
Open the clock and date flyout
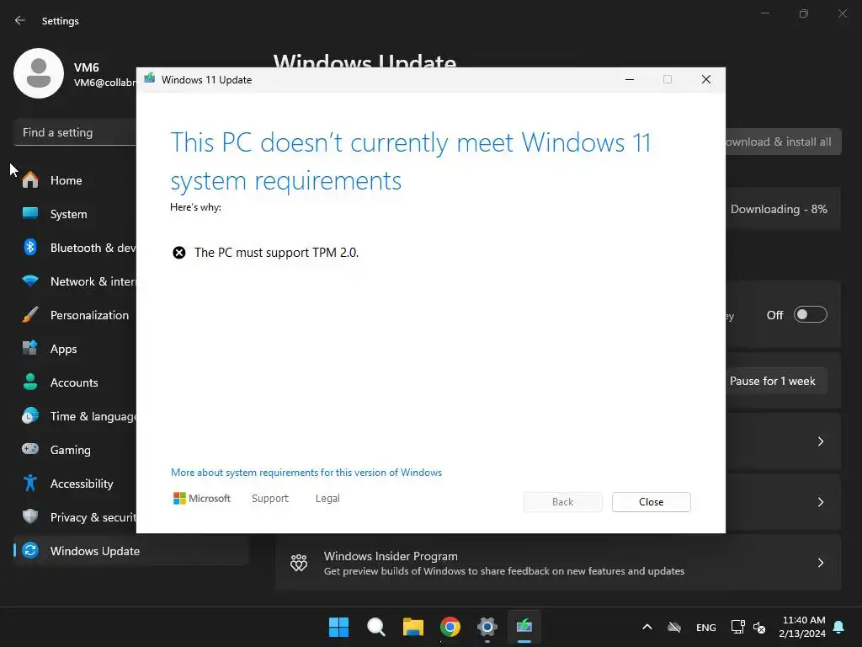point(802,627)
